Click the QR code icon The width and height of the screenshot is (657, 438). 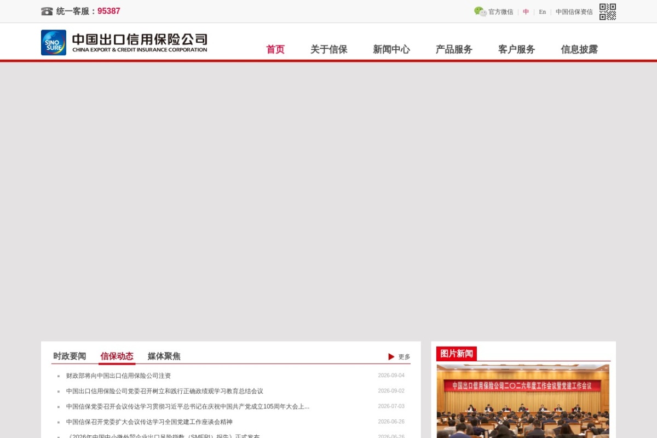[x=608, y=11]
